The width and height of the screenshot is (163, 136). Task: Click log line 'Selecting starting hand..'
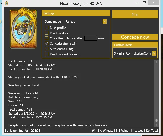(25, 85)
